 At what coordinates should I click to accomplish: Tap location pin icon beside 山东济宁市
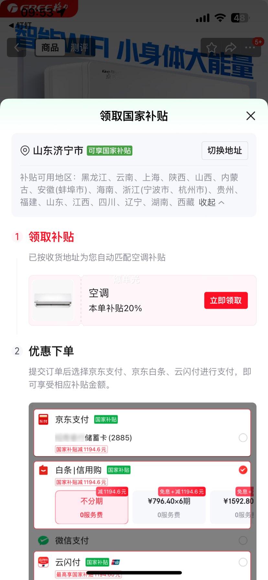pyautogui.click(x=25, y=151)
